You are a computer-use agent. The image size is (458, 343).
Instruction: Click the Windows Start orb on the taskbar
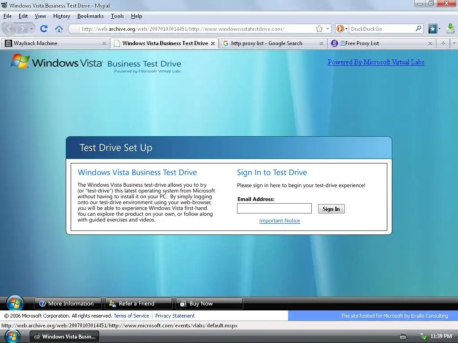[x=13, y=337]
